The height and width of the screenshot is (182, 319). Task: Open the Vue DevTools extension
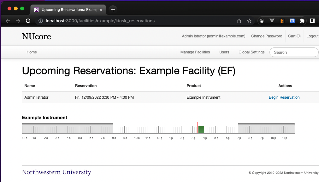[272, 21]
